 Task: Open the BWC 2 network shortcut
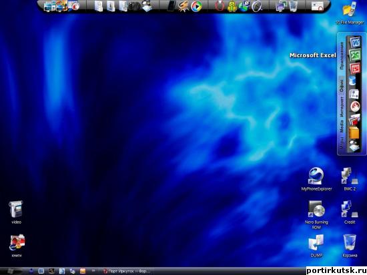[350, 179]
